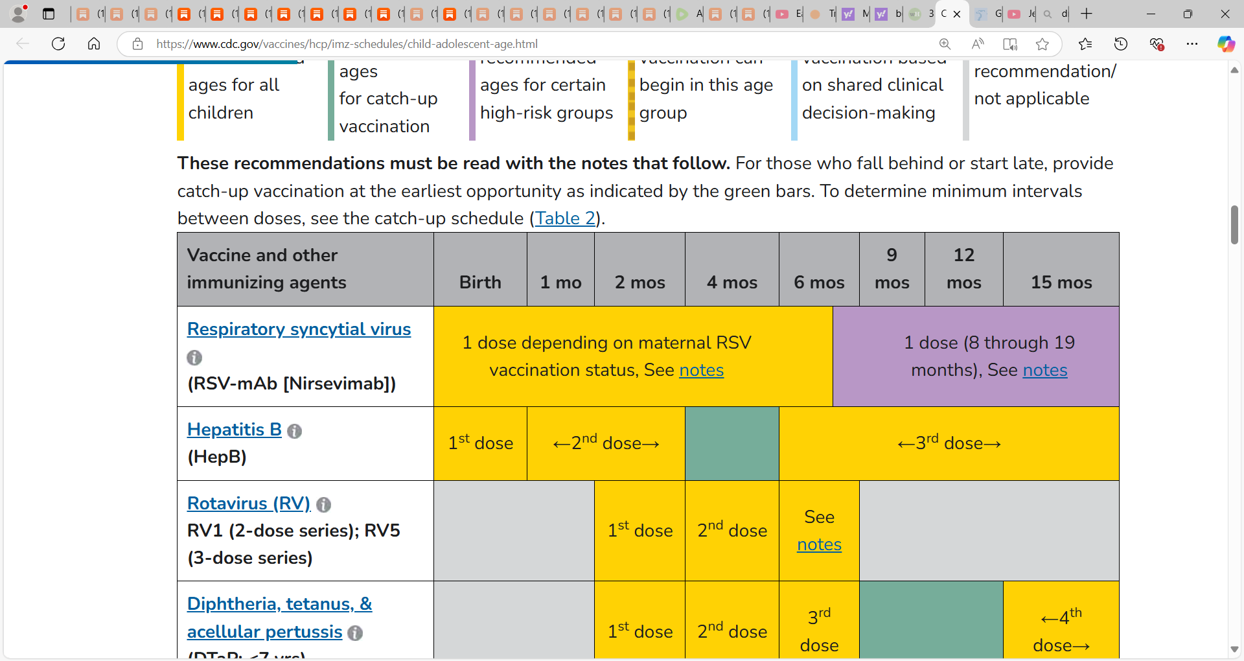
Task: Click the scrollbar up arrow
Action: [1234, 69]
